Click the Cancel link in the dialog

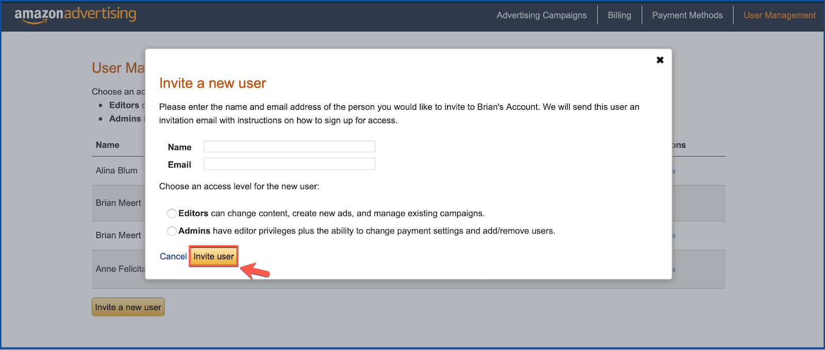point(173,256)
